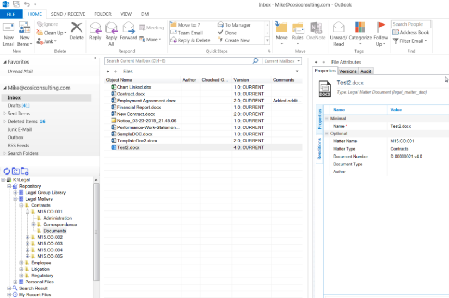The image size is (449, 298).
Task: Switch to the FOLDER ribbon tab
Action: point(103,14)
